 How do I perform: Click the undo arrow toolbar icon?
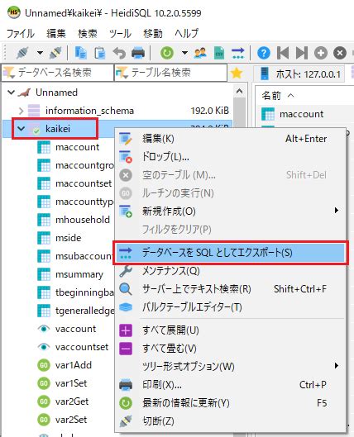119,53
